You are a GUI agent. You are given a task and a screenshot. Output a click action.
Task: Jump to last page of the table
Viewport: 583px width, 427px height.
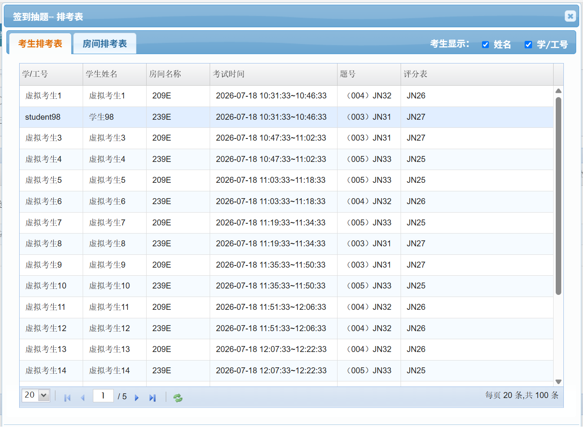coord(152,398)
